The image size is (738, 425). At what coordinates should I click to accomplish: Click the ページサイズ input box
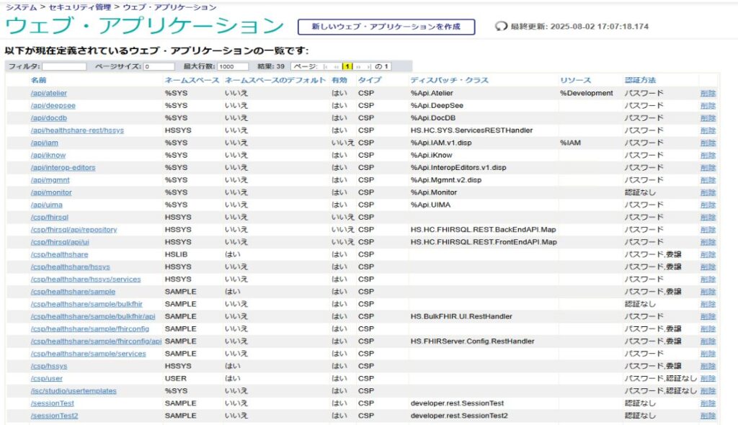(159, 66)
